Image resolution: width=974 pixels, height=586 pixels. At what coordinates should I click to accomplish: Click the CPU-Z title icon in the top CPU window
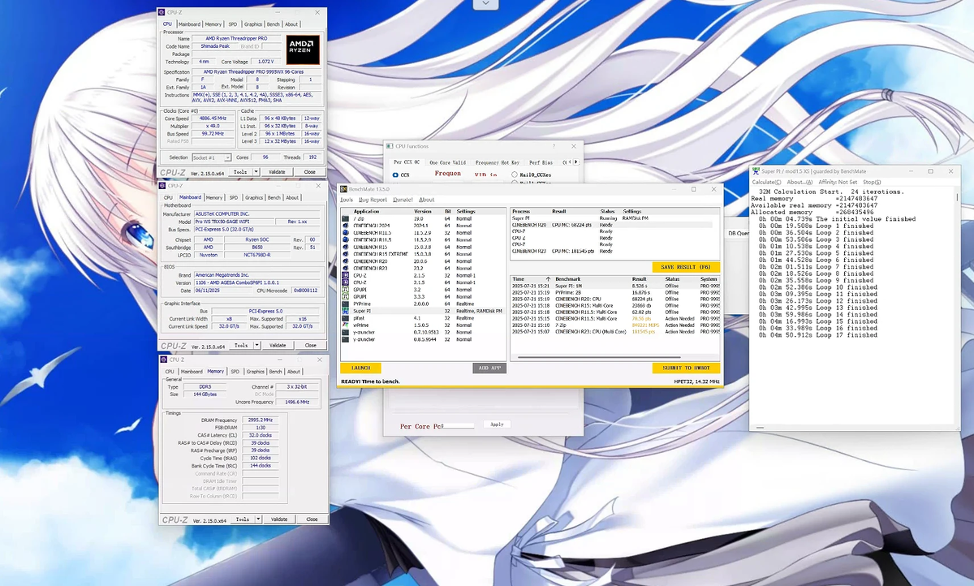coord(162,12)
